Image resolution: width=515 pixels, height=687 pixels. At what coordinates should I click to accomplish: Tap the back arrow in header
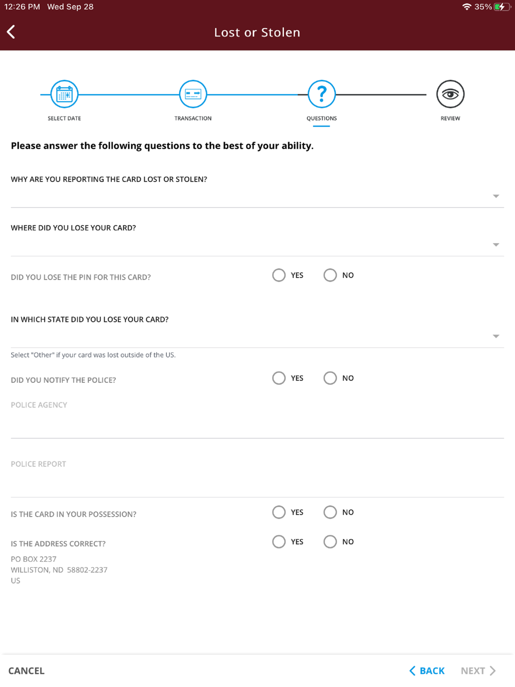pos(11,32)
